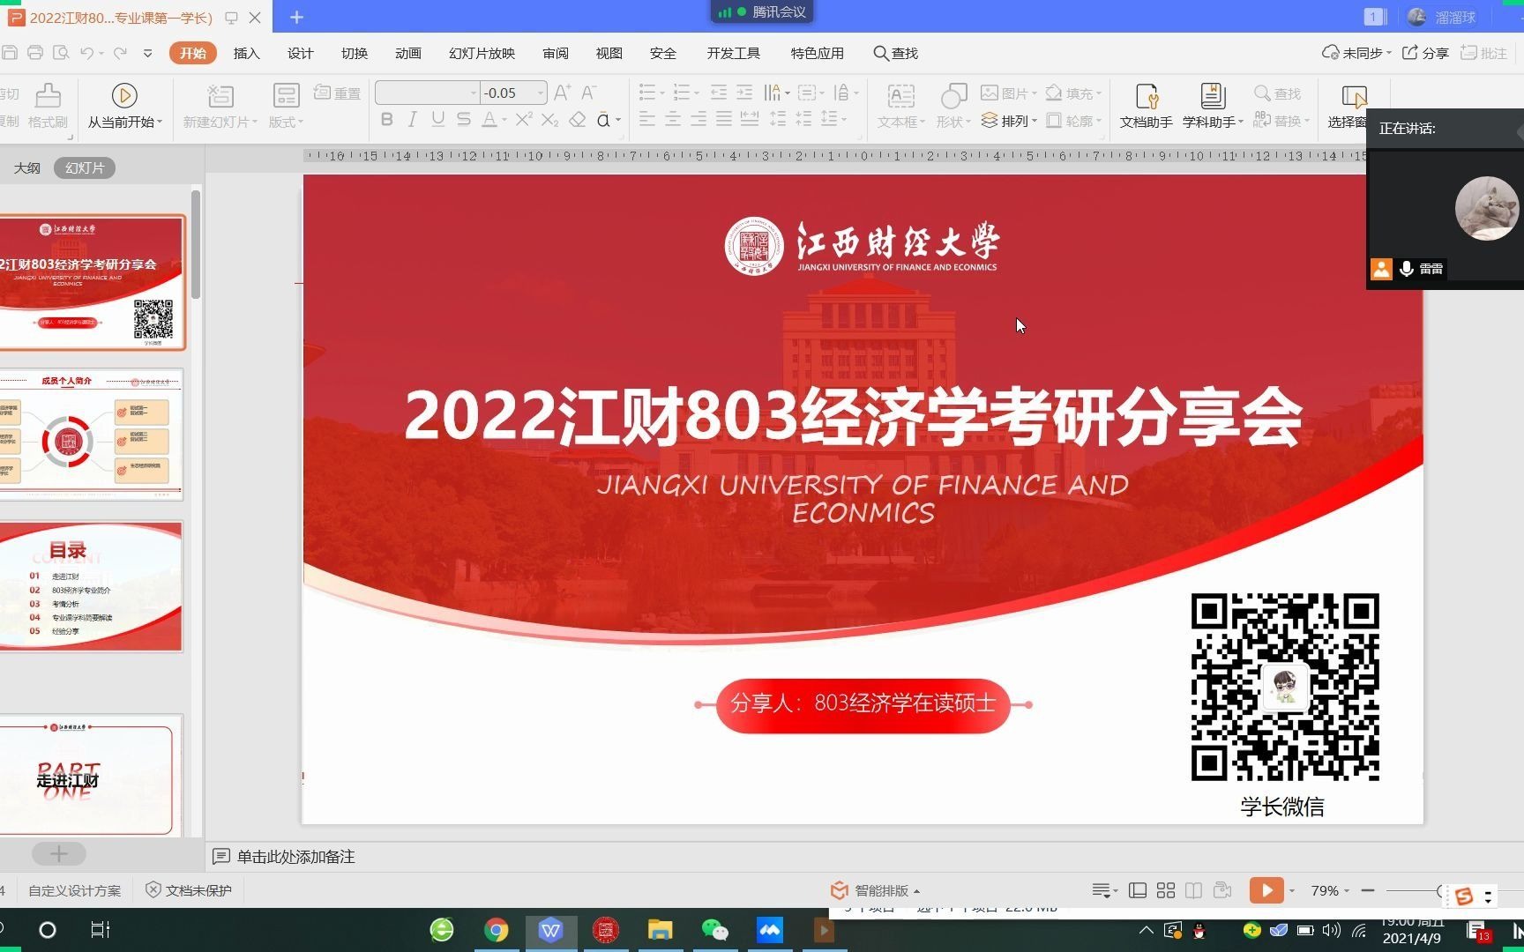Screen dimensions: 1524x952
Task: Click the 文档助手 document assistant icon
Action: 1147,95
